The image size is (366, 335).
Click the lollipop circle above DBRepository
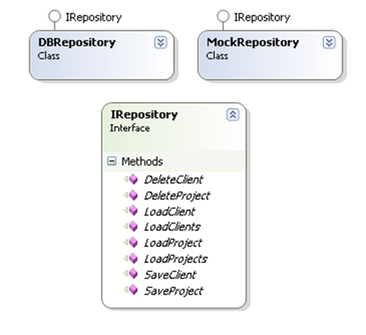point(54,16)
